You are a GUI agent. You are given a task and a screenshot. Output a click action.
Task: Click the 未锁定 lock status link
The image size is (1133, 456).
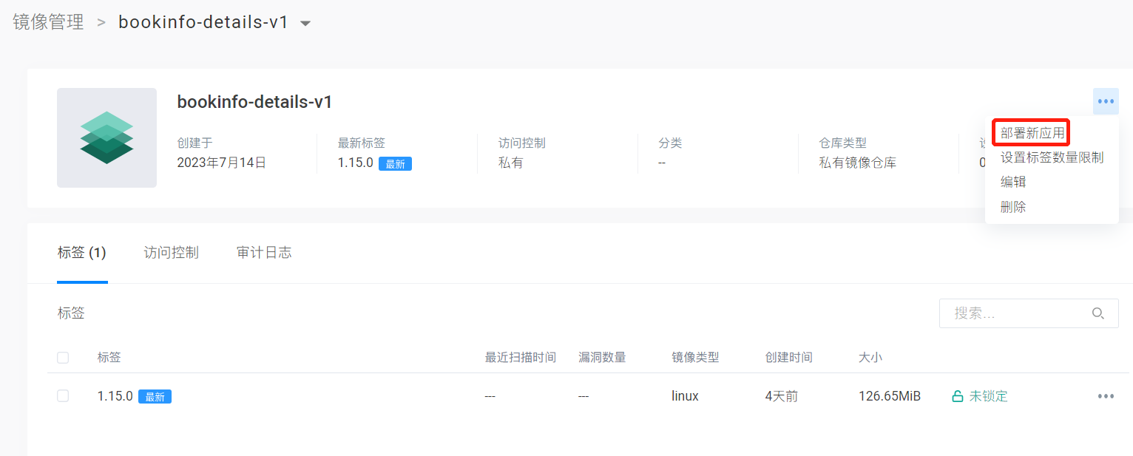point(988,396)
